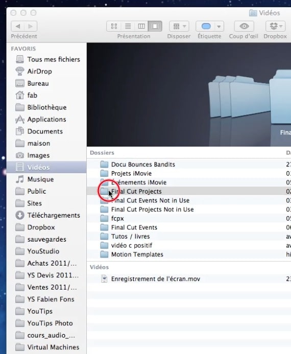291x354 pixels.
Task: Switch to Cover Flow view presentation
Action: [x=155, y=26]
